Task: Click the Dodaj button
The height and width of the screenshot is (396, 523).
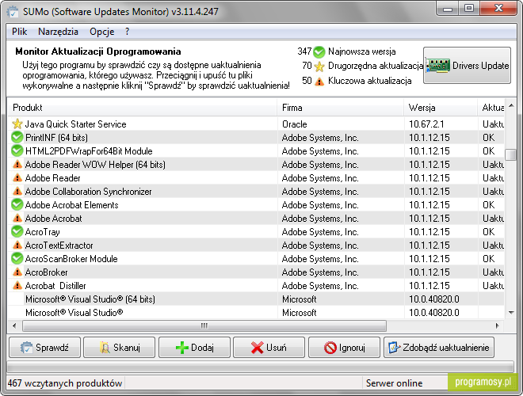Action: pos(194,348)
